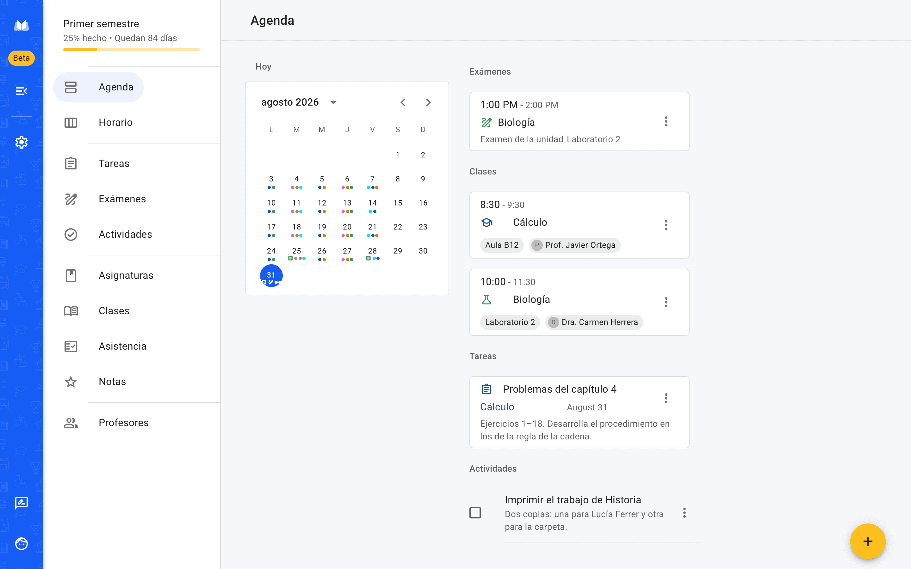
Task: Open Imprimir el trabajo options menu
Action: coord(685,512)
